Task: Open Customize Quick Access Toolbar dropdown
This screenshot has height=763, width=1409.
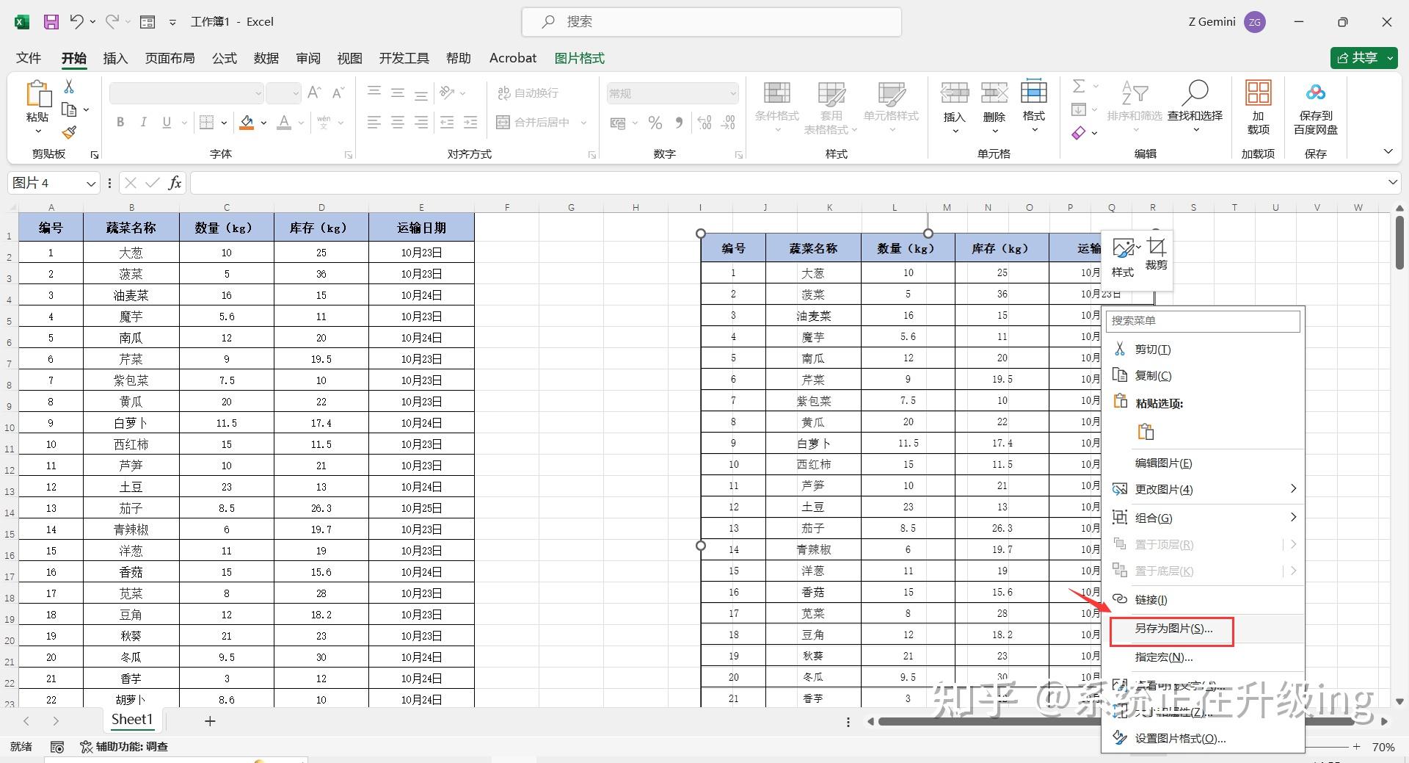Action: [172, 22]
